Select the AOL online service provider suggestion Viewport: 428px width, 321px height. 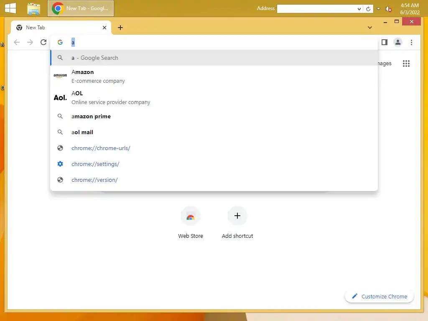coord(214,97)
